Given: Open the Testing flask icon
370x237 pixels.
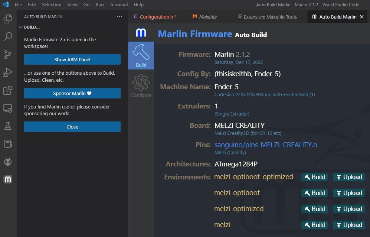Looking at the screenshot, I should (x=8, y=126).
